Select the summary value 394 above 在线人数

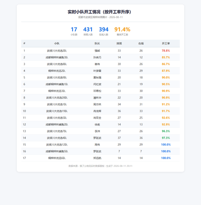[x=104, y=30]
